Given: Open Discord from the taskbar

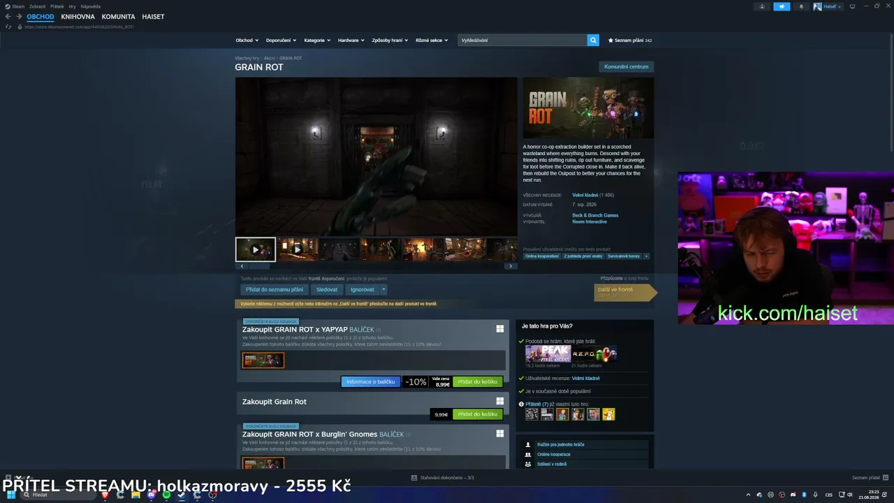Looking at the screenshot, I should click(151, 495).
